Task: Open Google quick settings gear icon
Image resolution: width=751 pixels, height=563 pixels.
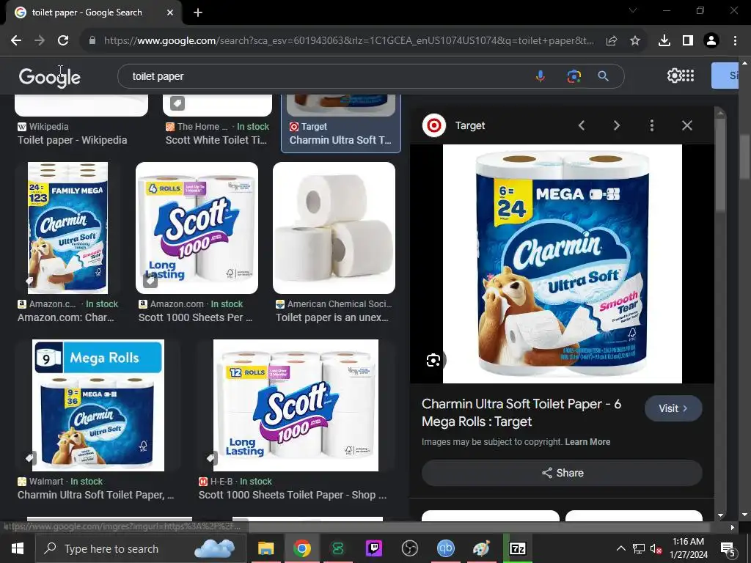Action: click(673, 76)
